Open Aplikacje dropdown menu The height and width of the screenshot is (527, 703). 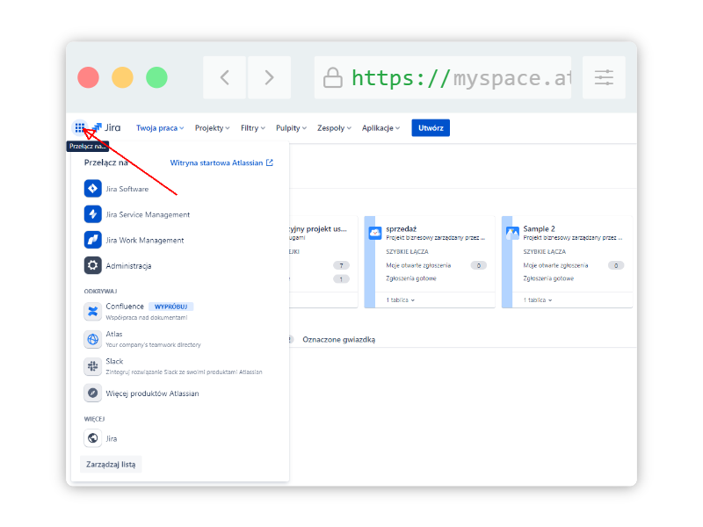coord(380,128)
